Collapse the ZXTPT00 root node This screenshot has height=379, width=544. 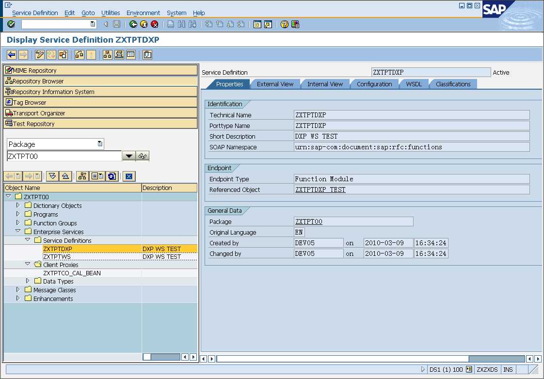click(9, 196)
